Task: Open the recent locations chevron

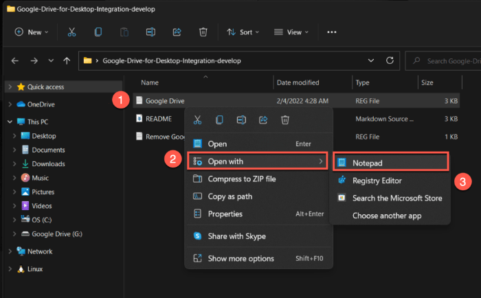Action: [x=51, y=60]
